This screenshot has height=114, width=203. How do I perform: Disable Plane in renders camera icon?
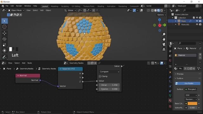click(x=200, y=21)
